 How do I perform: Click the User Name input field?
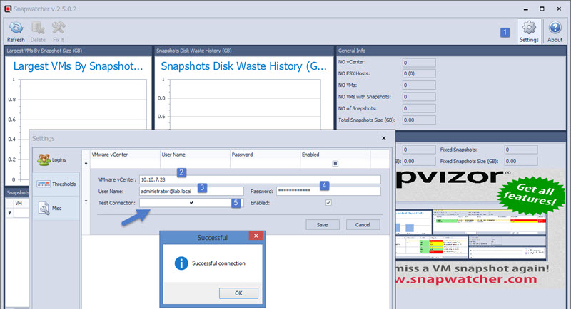coord(191,191)
